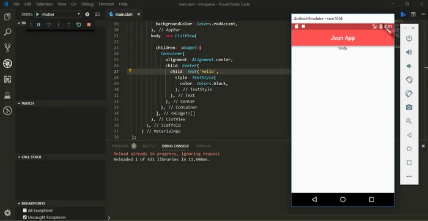Switch to the Terminal panel tab
Viewport: 428px width, 221px height.
(x=203, y=146)
